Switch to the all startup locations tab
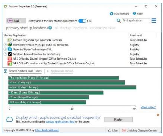163x136 pixels. [71, 28]
